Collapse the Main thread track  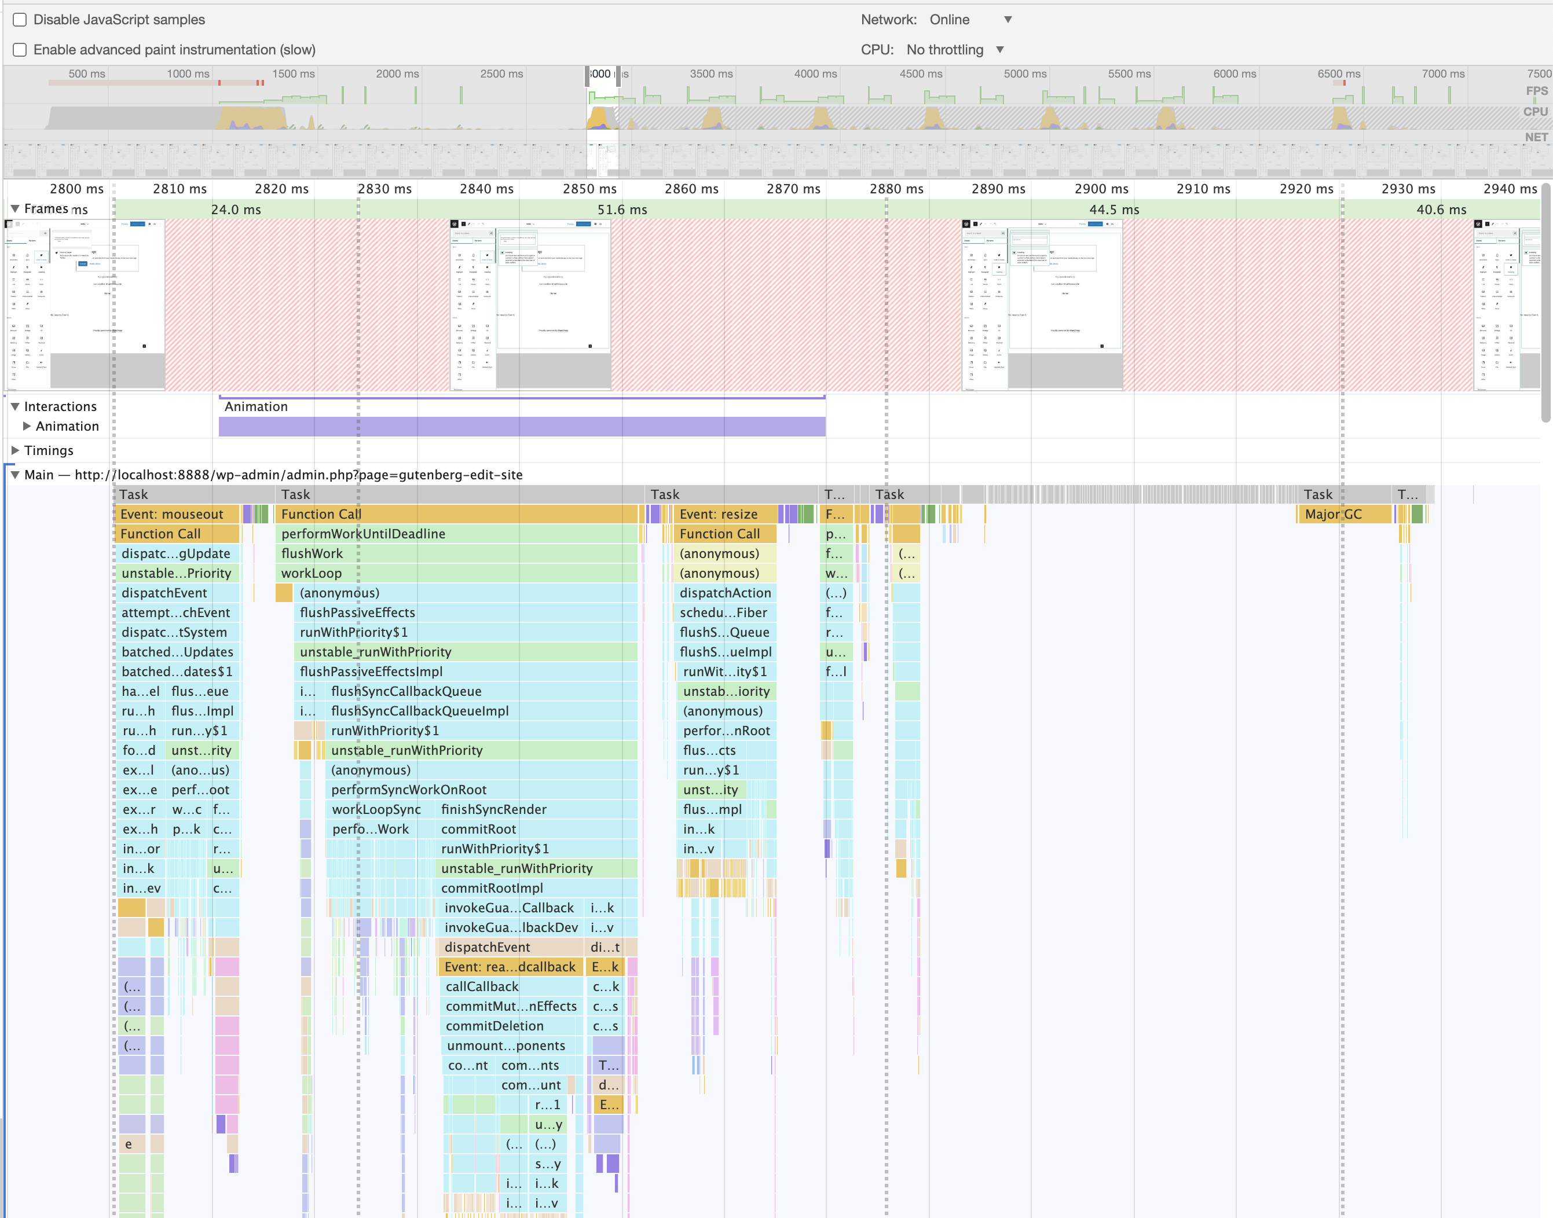[x=15, y=475]
